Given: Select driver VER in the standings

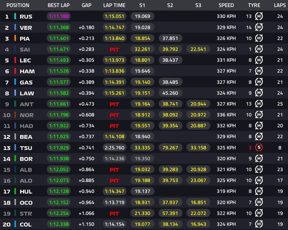Looking at the screenshot, I should [x=26, y=28].
